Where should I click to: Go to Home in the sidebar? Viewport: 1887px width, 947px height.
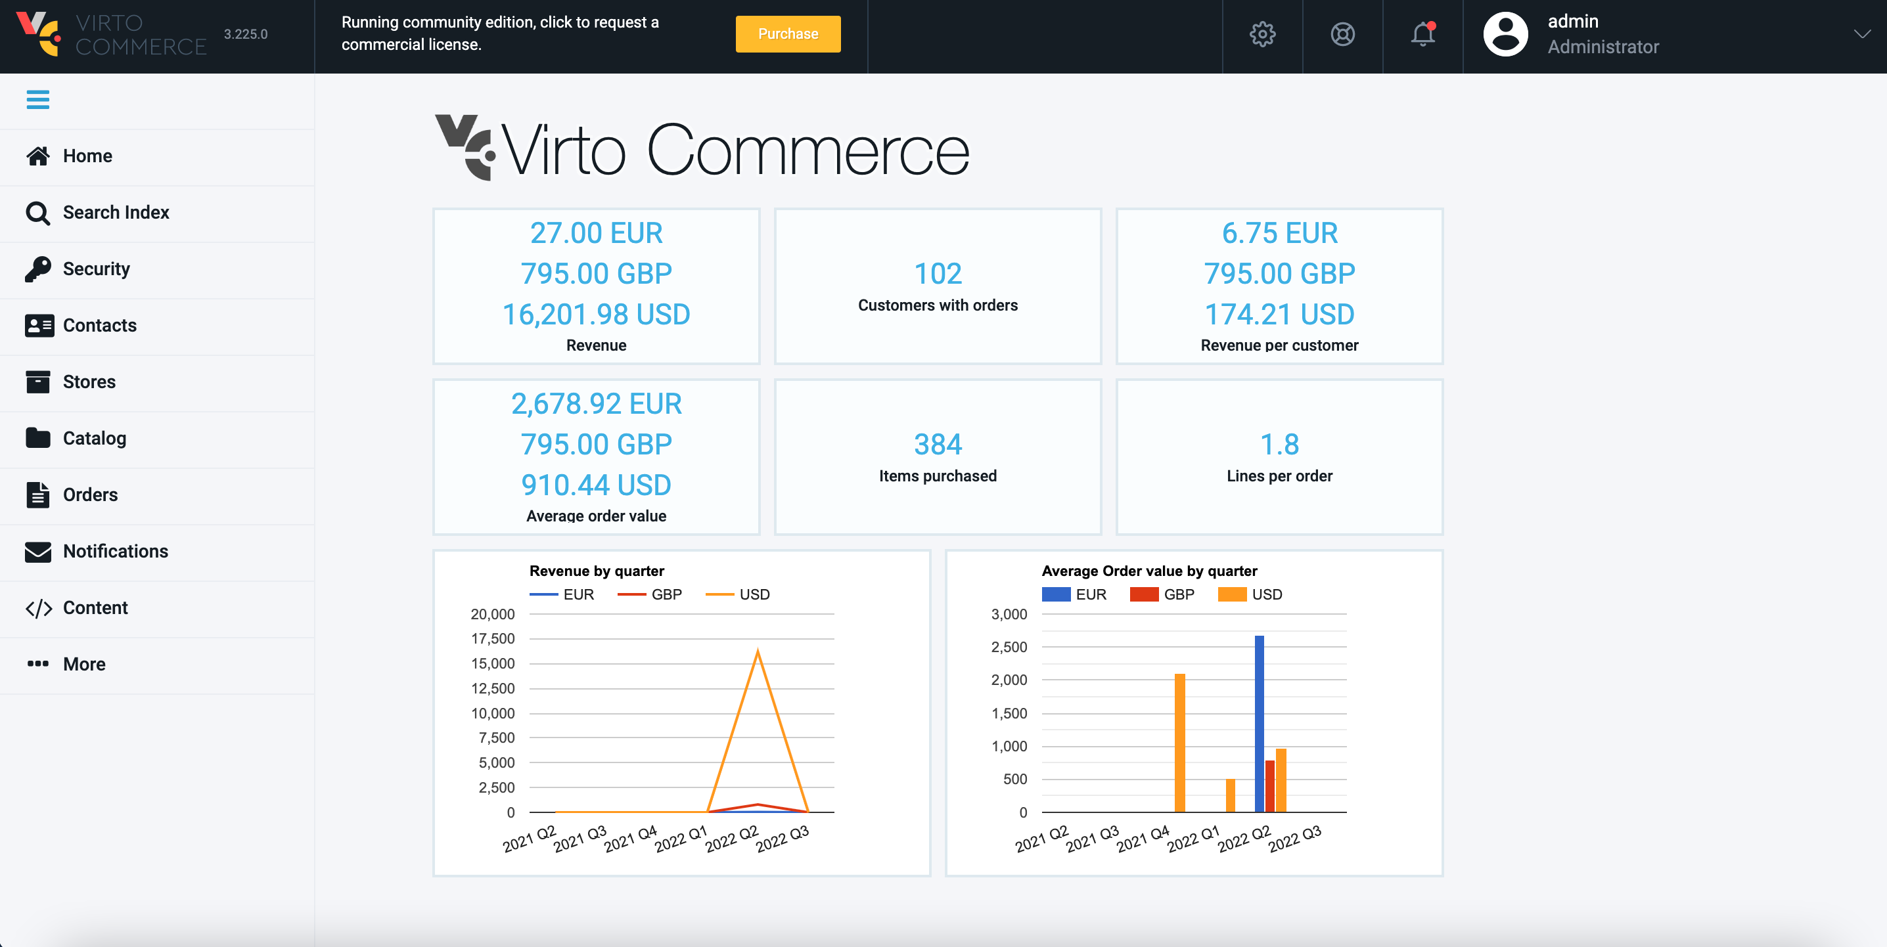(x=87, y=155)
